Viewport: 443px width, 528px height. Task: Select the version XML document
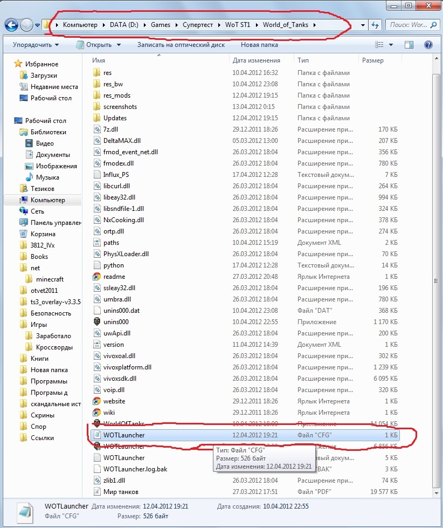point(114,345)
